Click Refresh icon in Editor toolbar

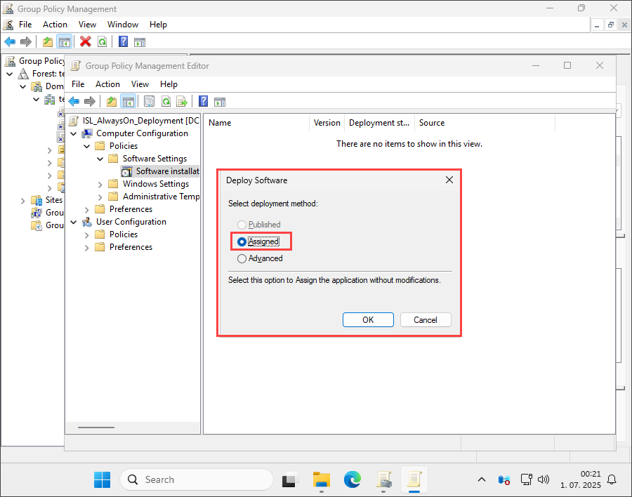point(166,101)
